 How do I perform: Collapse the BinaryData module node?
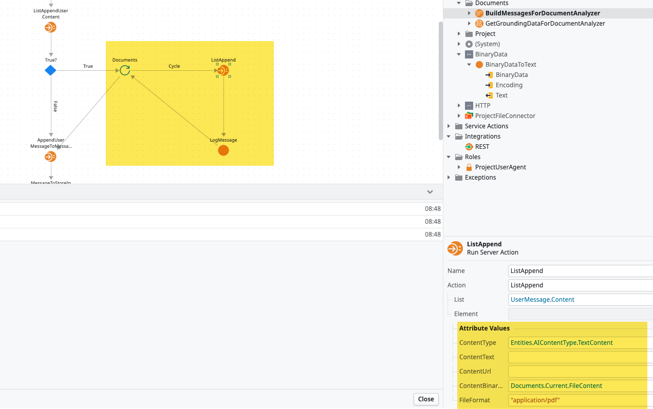click(459, 54)
